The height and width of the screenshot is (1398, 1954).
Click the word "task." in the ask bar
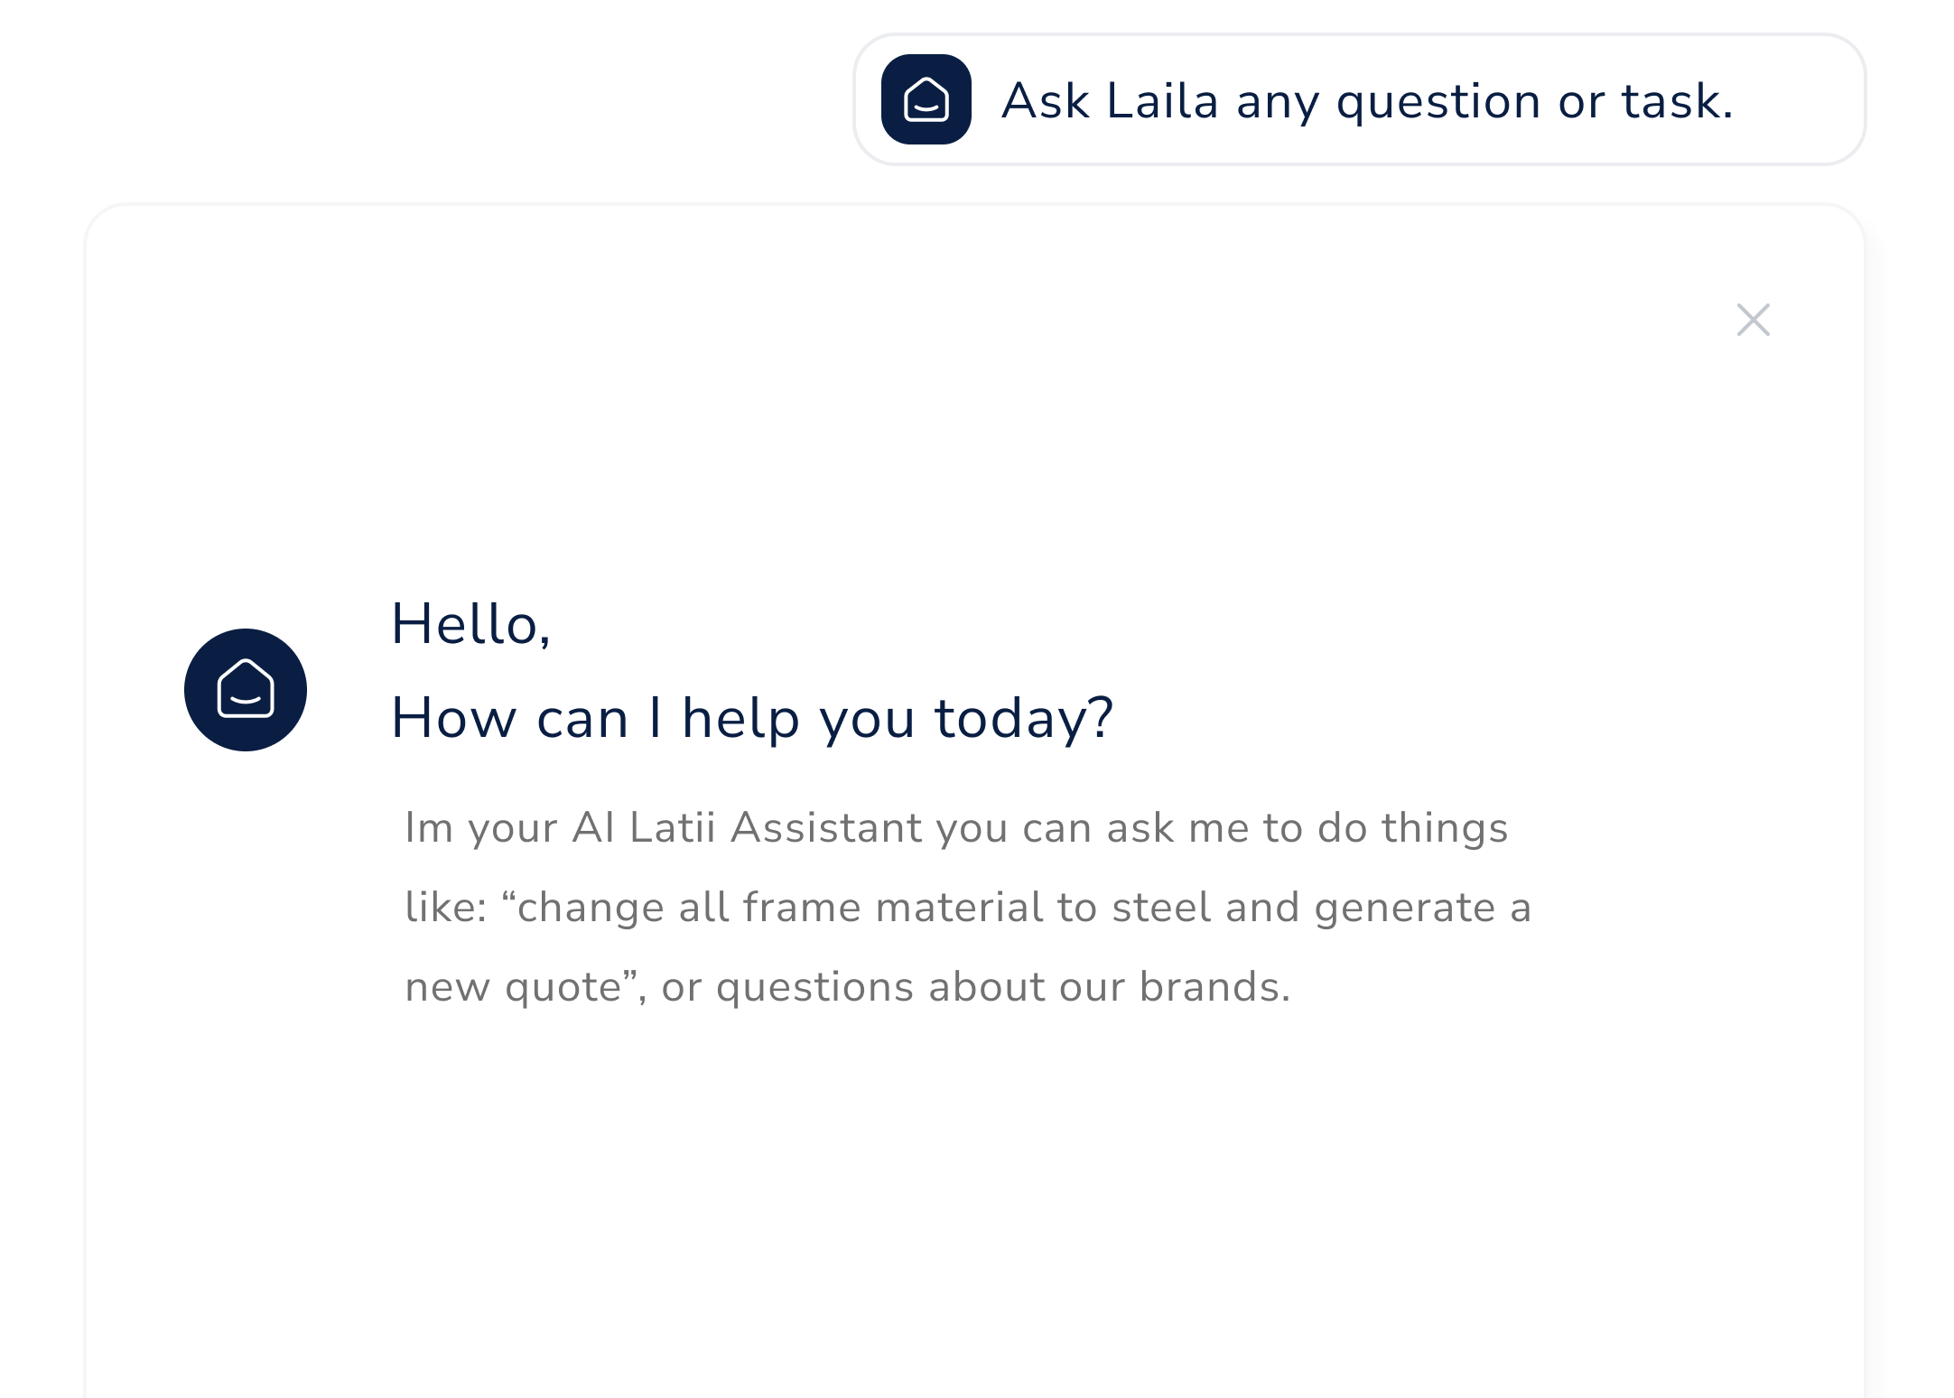[1678, 100]
